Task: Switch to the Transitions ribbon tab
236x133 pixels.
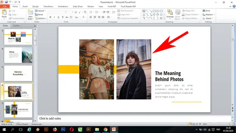Action: (x=48, y=7)
